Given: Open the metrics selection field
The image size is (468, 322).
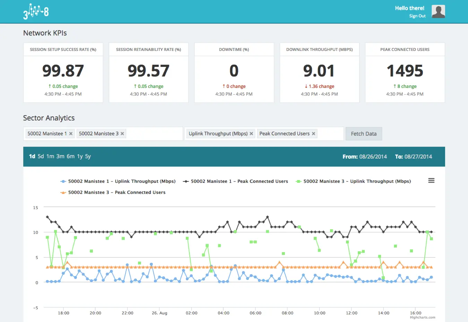Looking at the screenshot, I should coord(330,134).
